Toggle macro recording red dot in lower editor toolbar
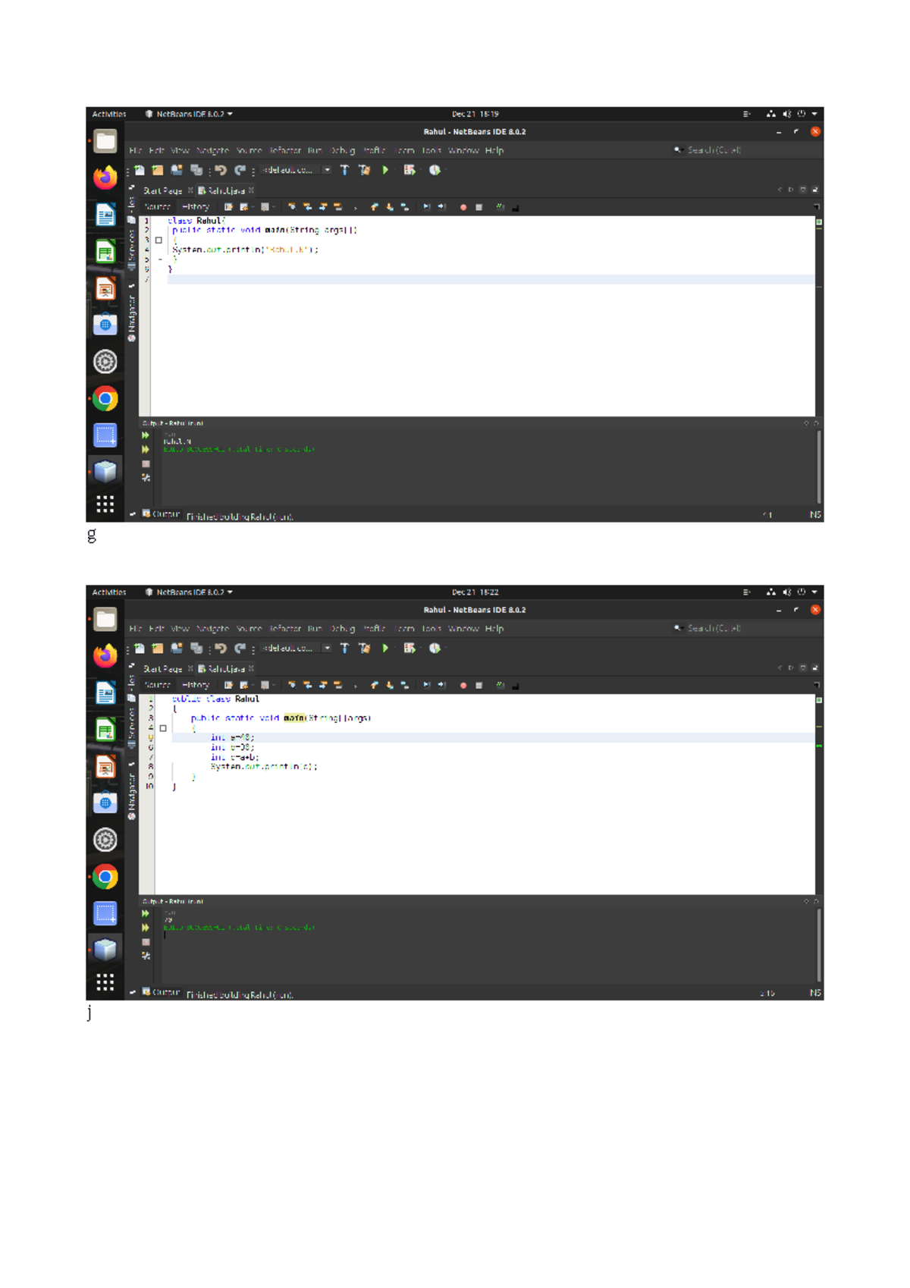The image size is (910, 1288). point(463,686)
